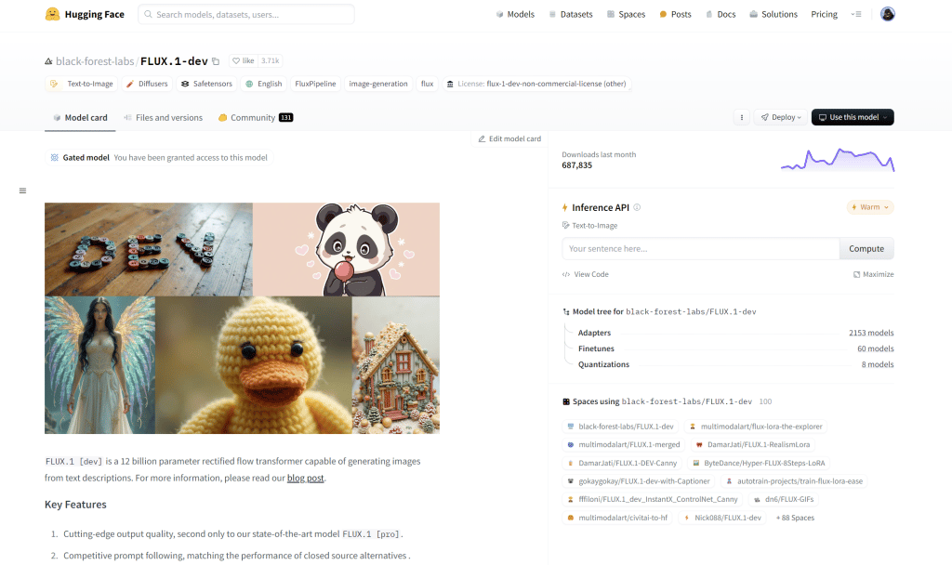Screen dimensions: 952x565
Task: Open dn6/FLUX-GIFs space
Action: 783,499
